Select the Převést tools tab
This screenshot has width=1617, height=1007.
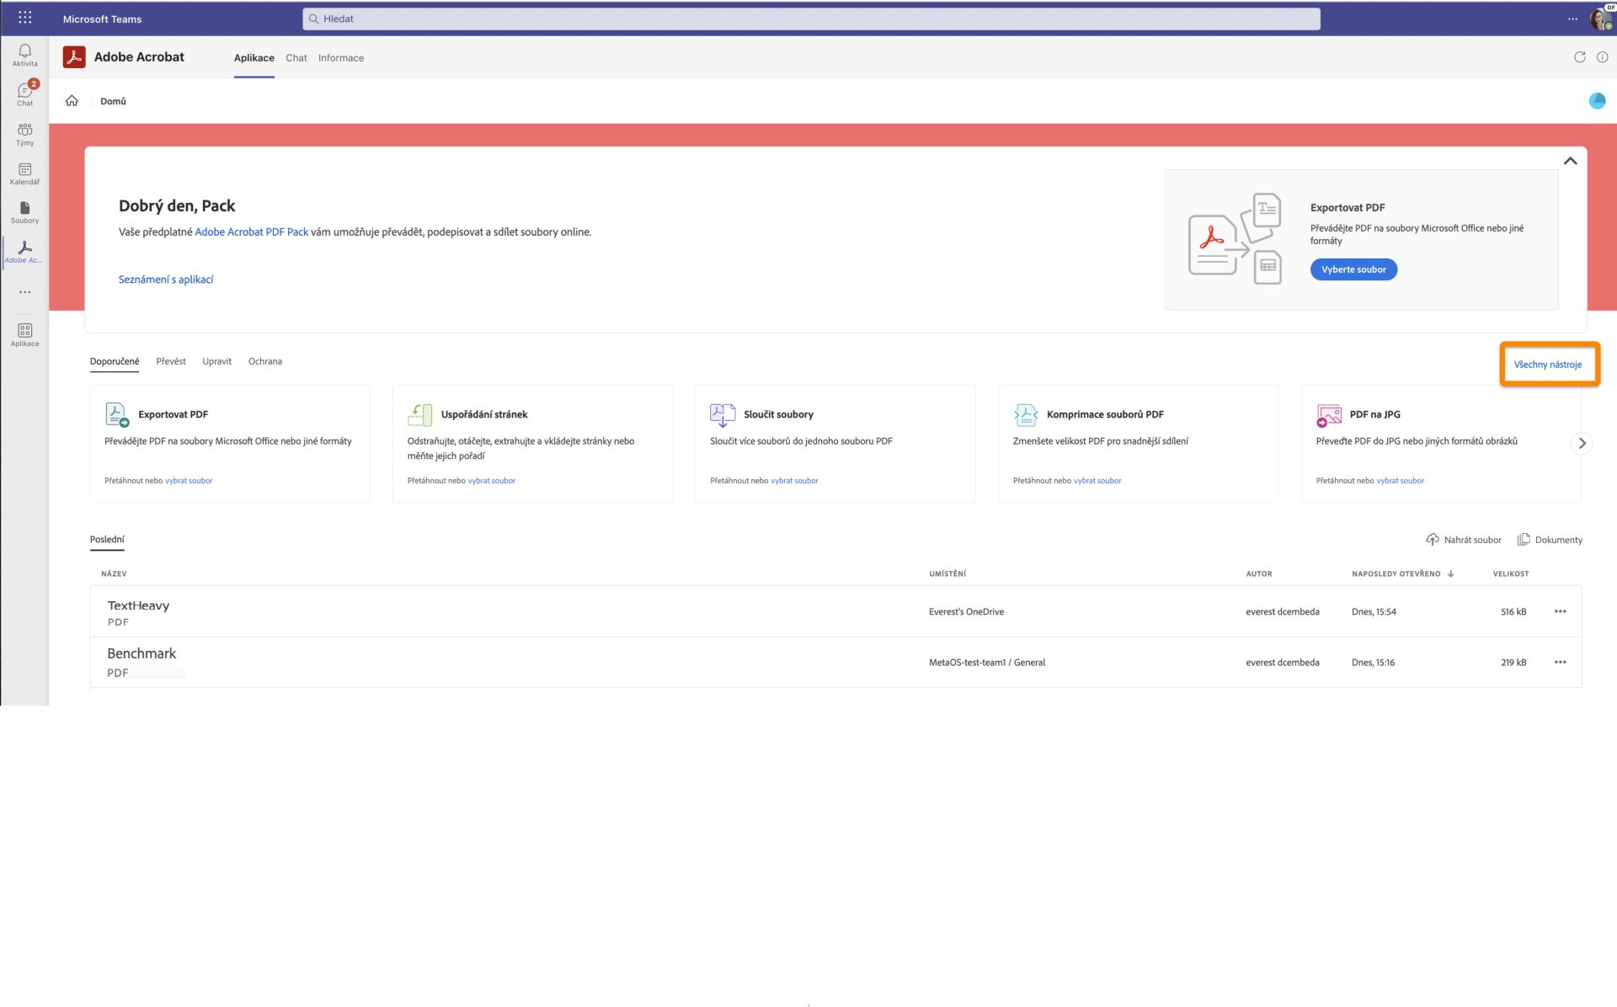(171, 361)
